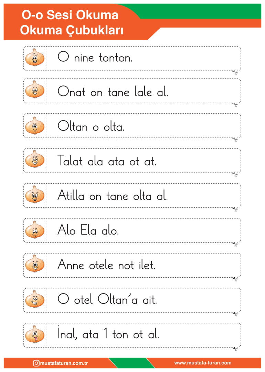Click the onion icon beside "Onat on tane lale al."
The image size is (265, 372).
(x=35, y=90)
